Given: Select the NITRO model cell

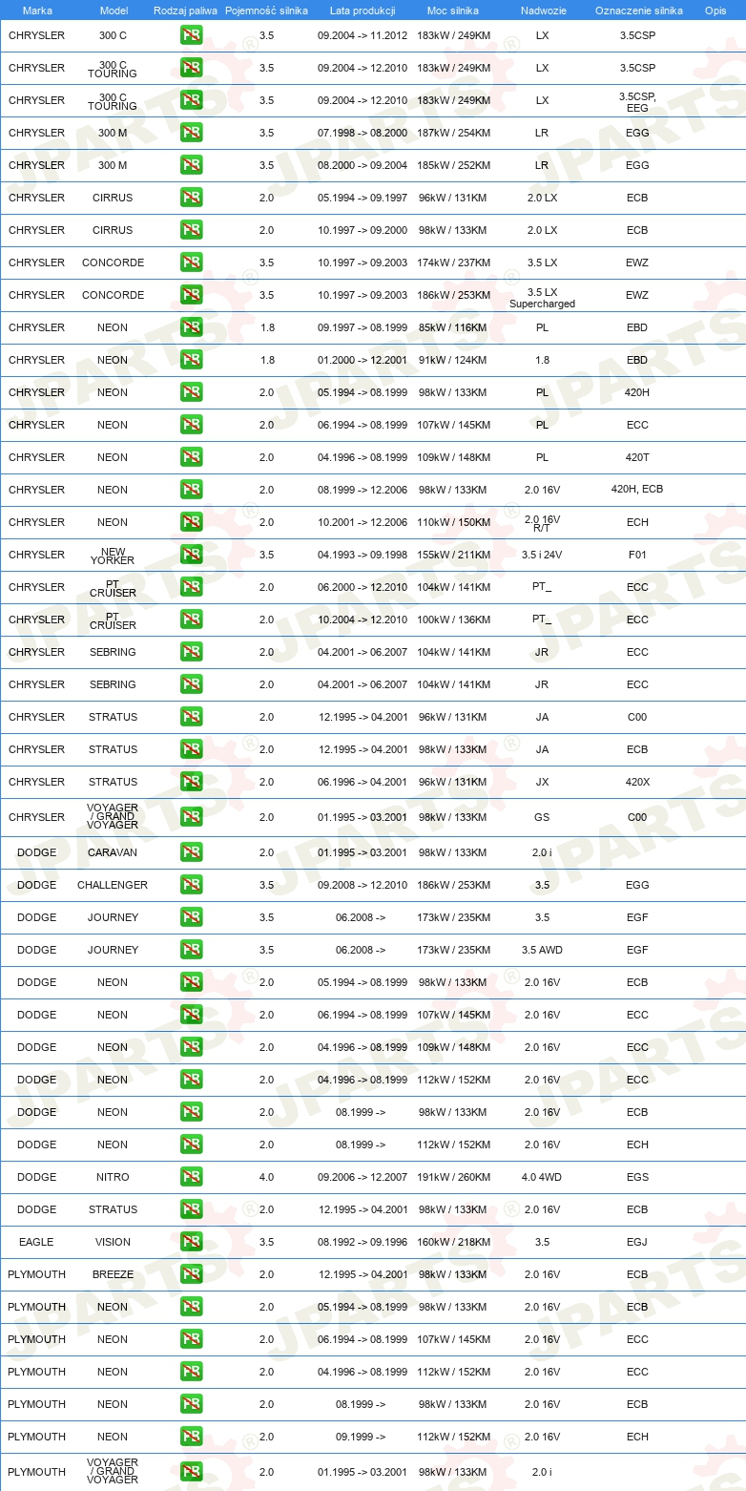Looking at the screenshot, I should pyautogui.click(x=113, y=1177).
